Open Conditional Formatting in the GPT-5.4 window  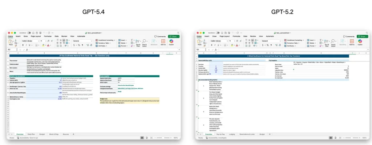coord(105,40)
